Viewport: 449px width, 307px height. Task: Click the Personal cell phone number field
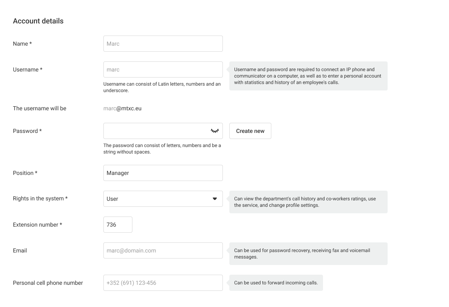pos(163,283)
